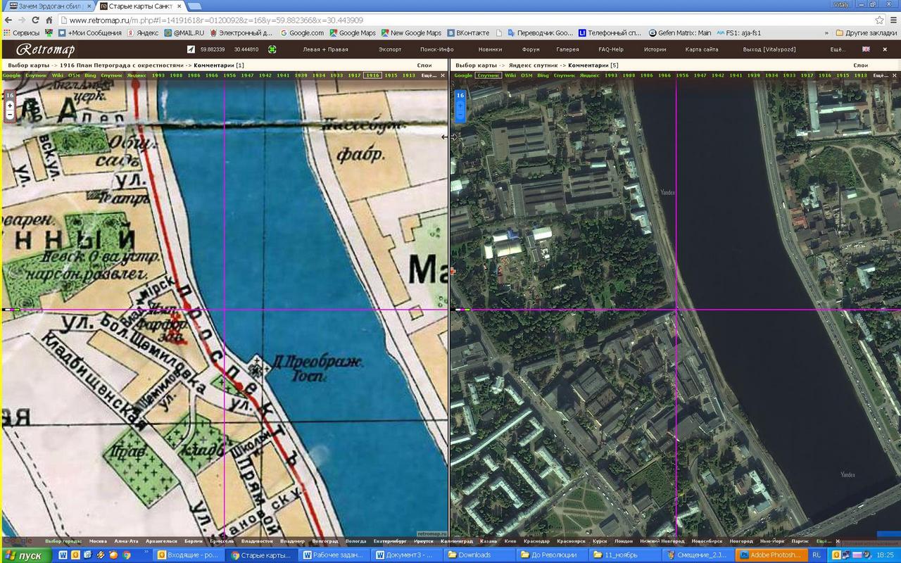
Task: Switch the right map to the OSM layer
Action: click(x=527, y=75)
